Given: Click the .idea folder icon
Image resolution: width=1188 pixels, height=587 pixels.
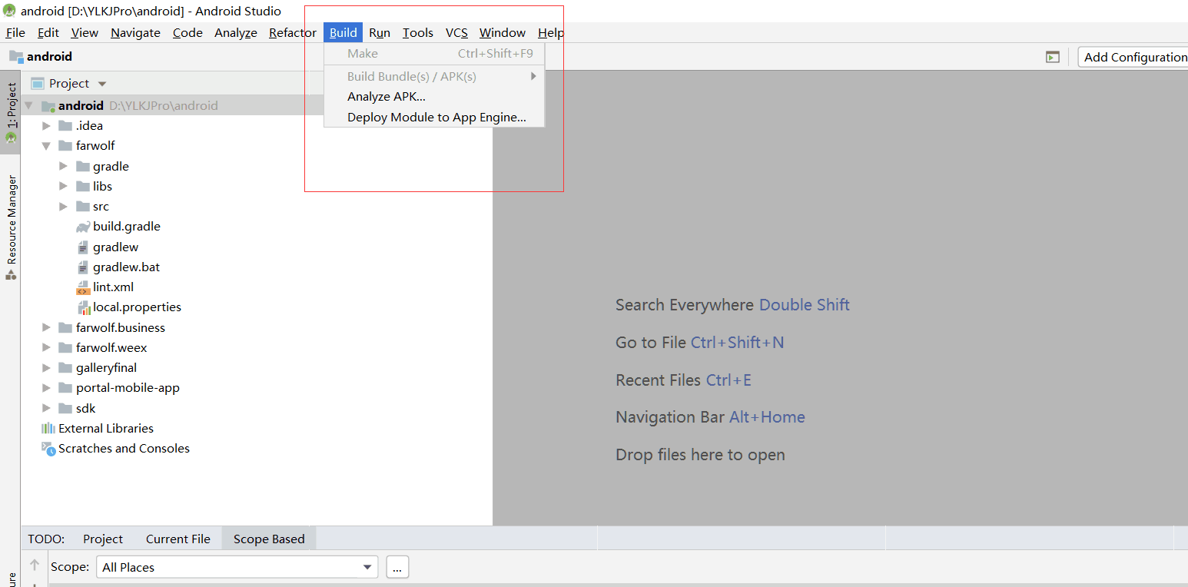Looking at the screenshot, I should tap(65, 126).
